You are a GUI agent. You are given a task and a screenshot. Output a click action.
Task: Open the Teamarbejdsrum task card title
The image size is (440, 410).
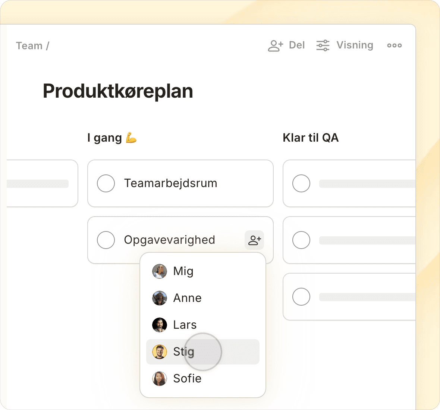click(170, 183)
